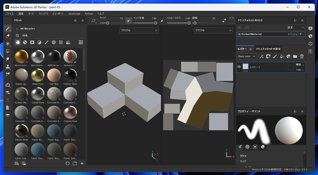Hide レイヤー 1 using its eye icon
Screen dimensions: 318x175
[x=239, y=67]
